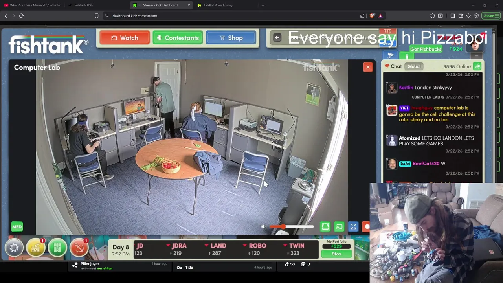The image size is (503, 283).
Task: Open the settings gear button
Action: [x=14, y=248]
